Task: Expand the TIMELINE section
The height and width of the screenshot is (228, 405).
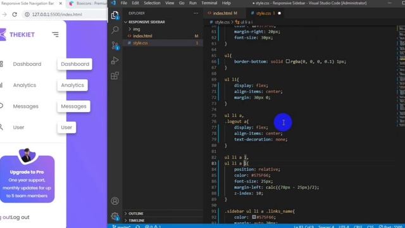Action: 137,220
